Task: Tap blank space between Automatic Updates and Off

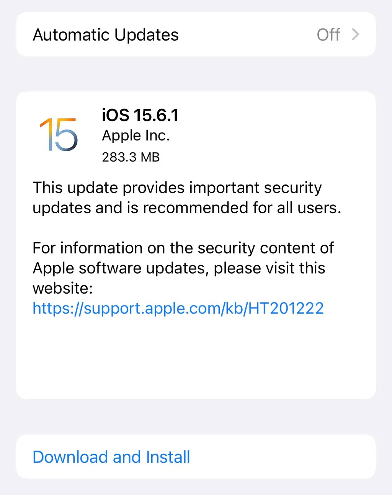Action: coord(247,34)
